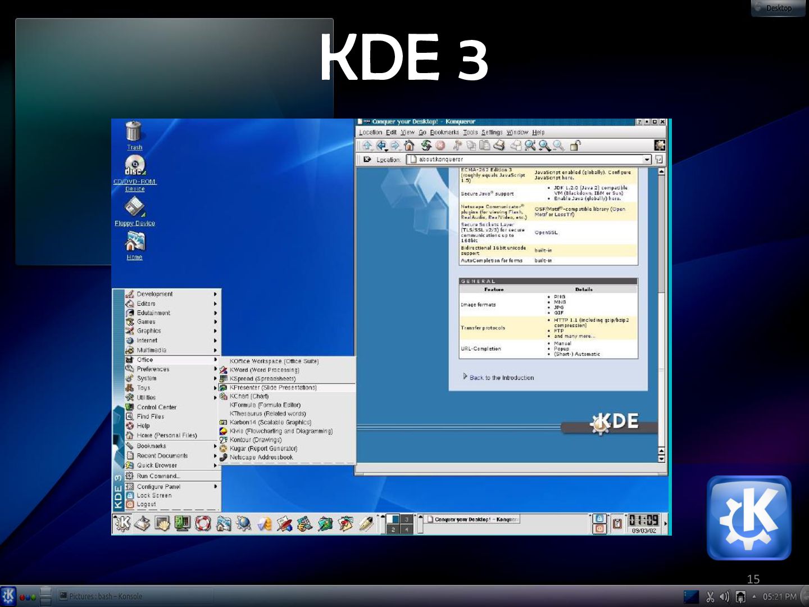
Task: Click the terminal monitor icon on KDE 3 panel
Action: 183,524
